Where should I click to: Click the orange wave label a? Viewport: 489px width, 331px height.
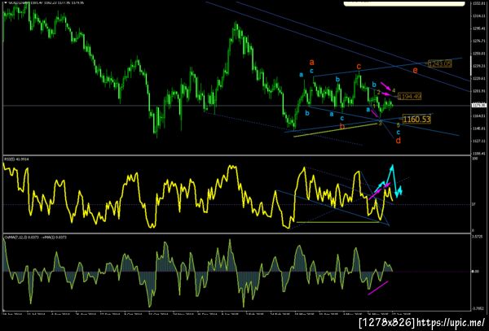pyautogui.click(x=311, y=63)
